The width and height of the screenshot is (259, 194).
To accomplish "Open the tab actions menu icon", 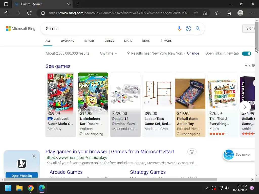I will (x=6, y=4).
